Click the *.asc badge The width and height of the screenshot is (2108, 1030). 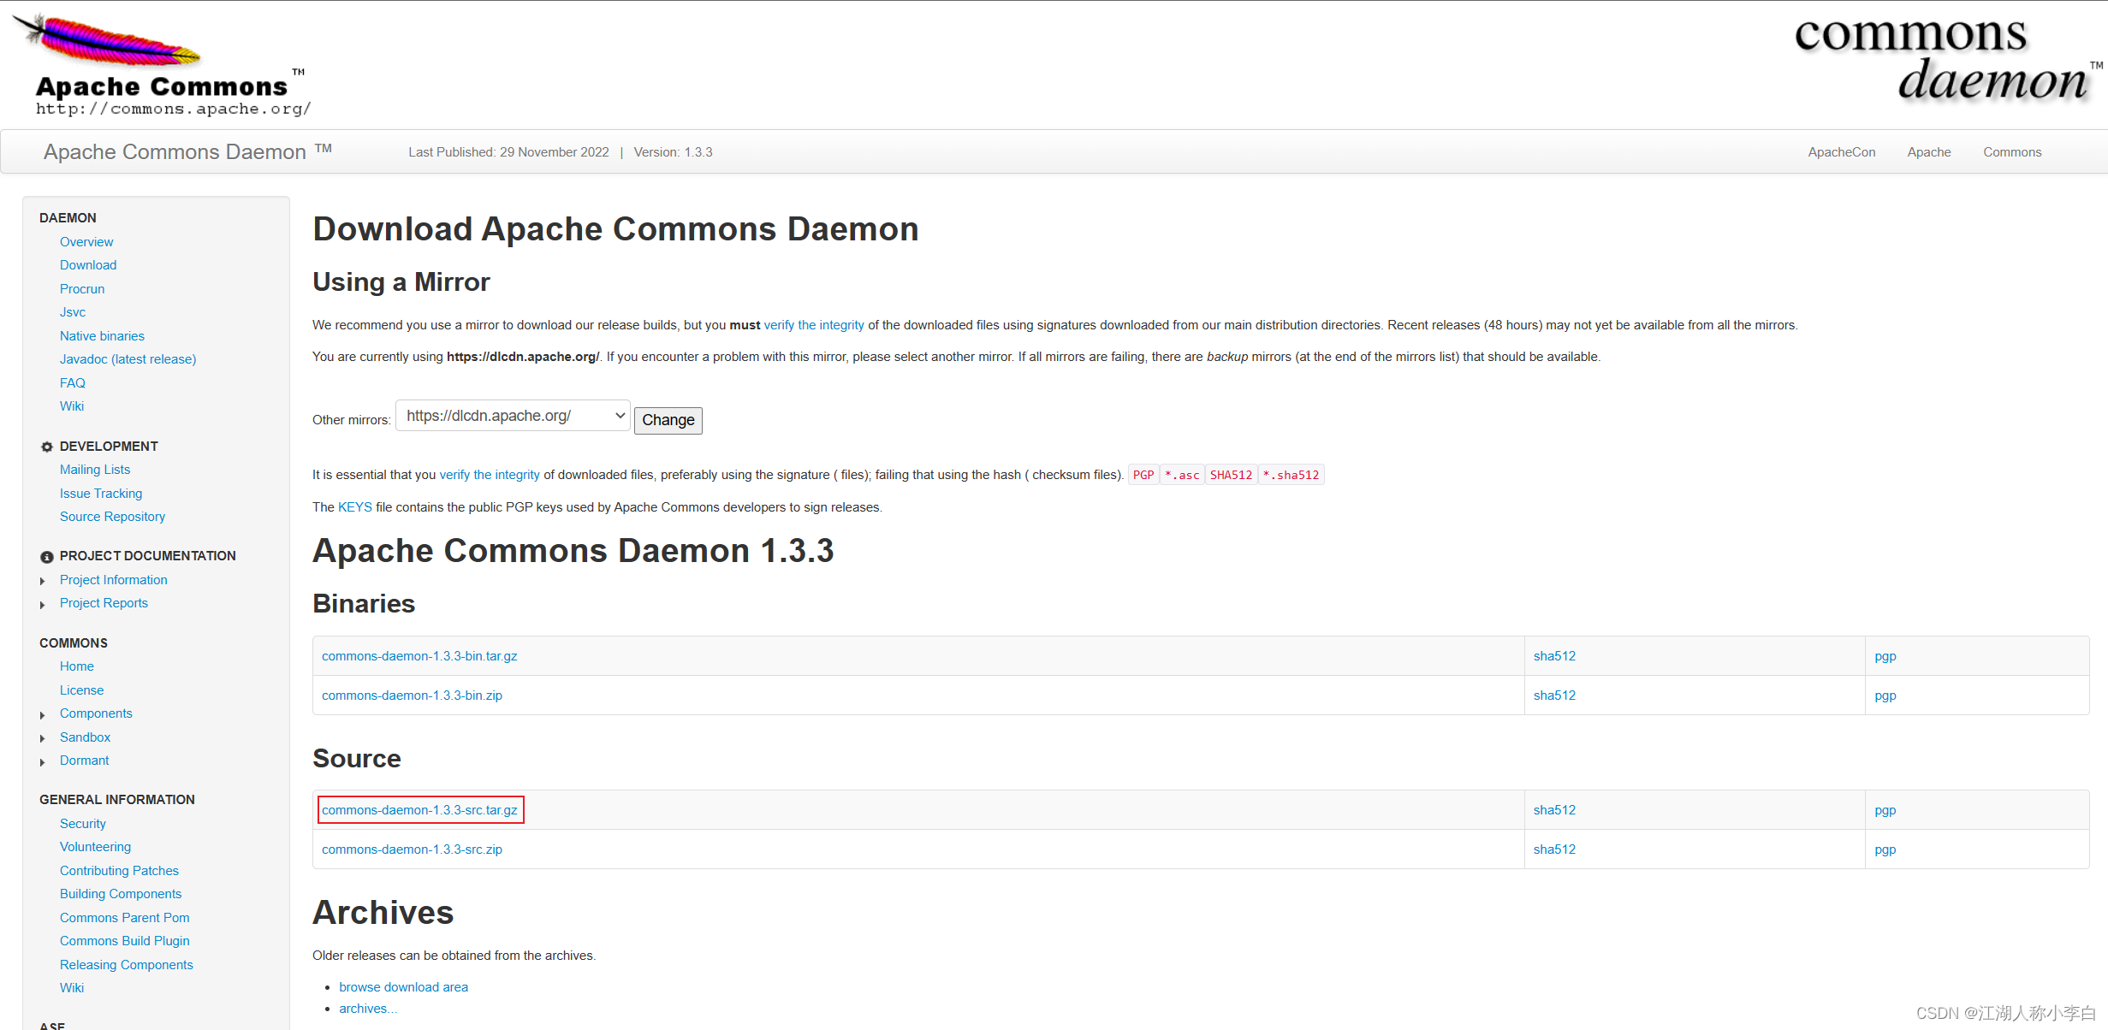[x=1182, y=474]
